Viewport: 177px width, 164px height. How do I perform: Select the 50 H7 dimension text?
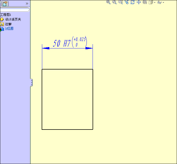pyautogui.click(x=62, y=43)
